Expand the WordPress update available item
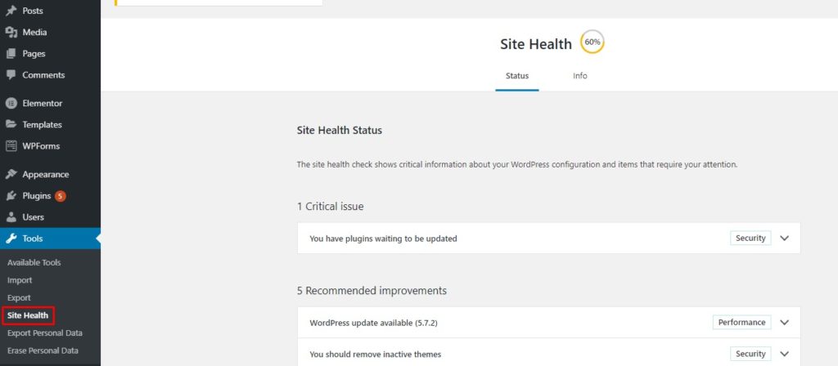The height and width of the screenshot is (366, 838). (784, 323)
